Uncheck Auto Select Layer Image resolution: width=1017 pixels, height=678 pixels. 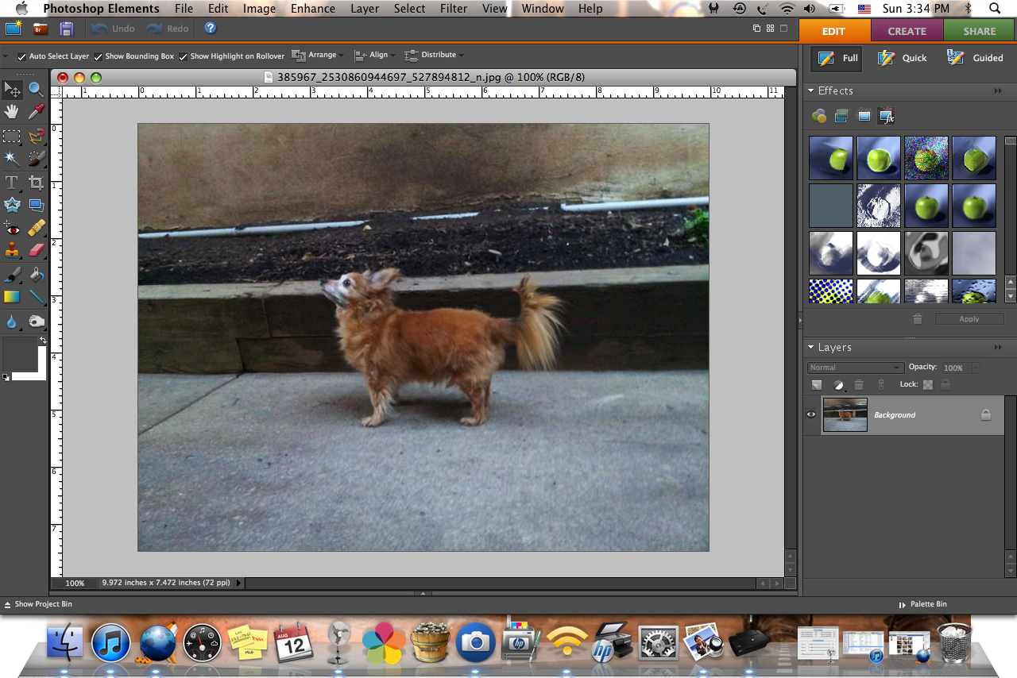tap(21, 56)
